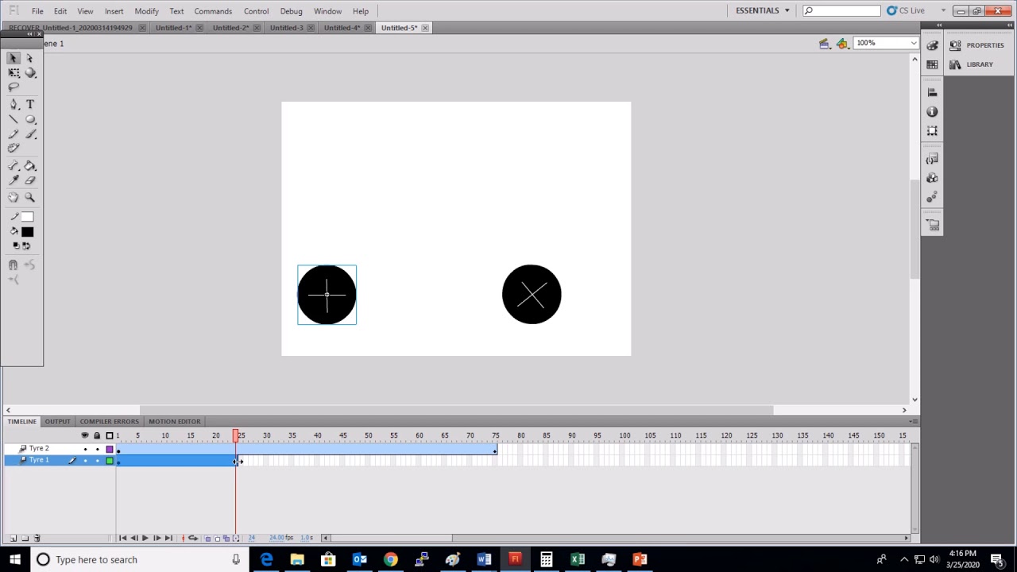The width and height of the screenshot is (1017, 572).
Task: Delete layer using the trash icon
Action: click(x=37, y=539)
